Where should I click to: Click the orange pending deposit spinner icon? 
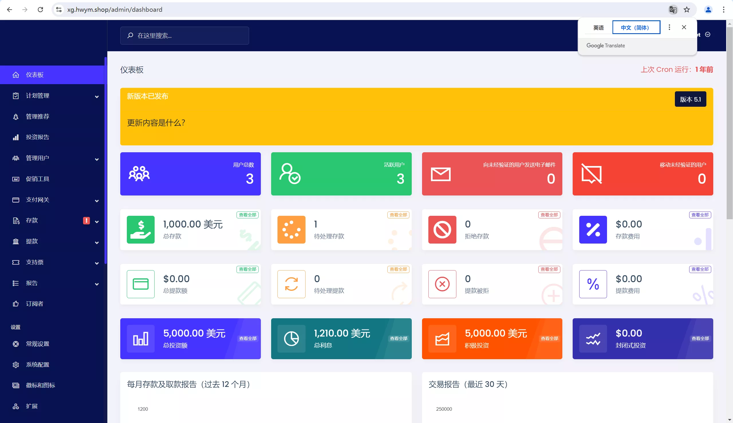coord(291,230)
